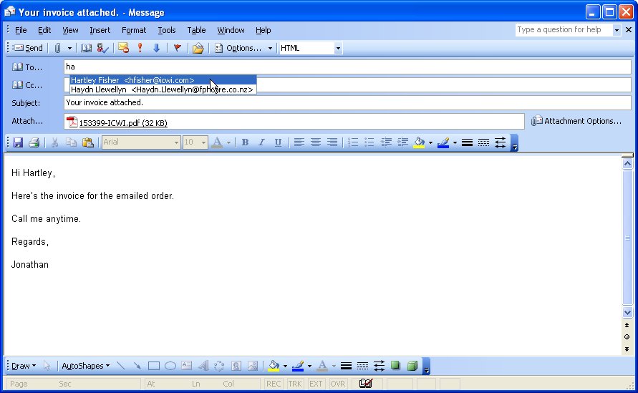This screenshot has height=393, width=638.
Task: Expand the AutoShapes menu
Action: pos(85,366)
